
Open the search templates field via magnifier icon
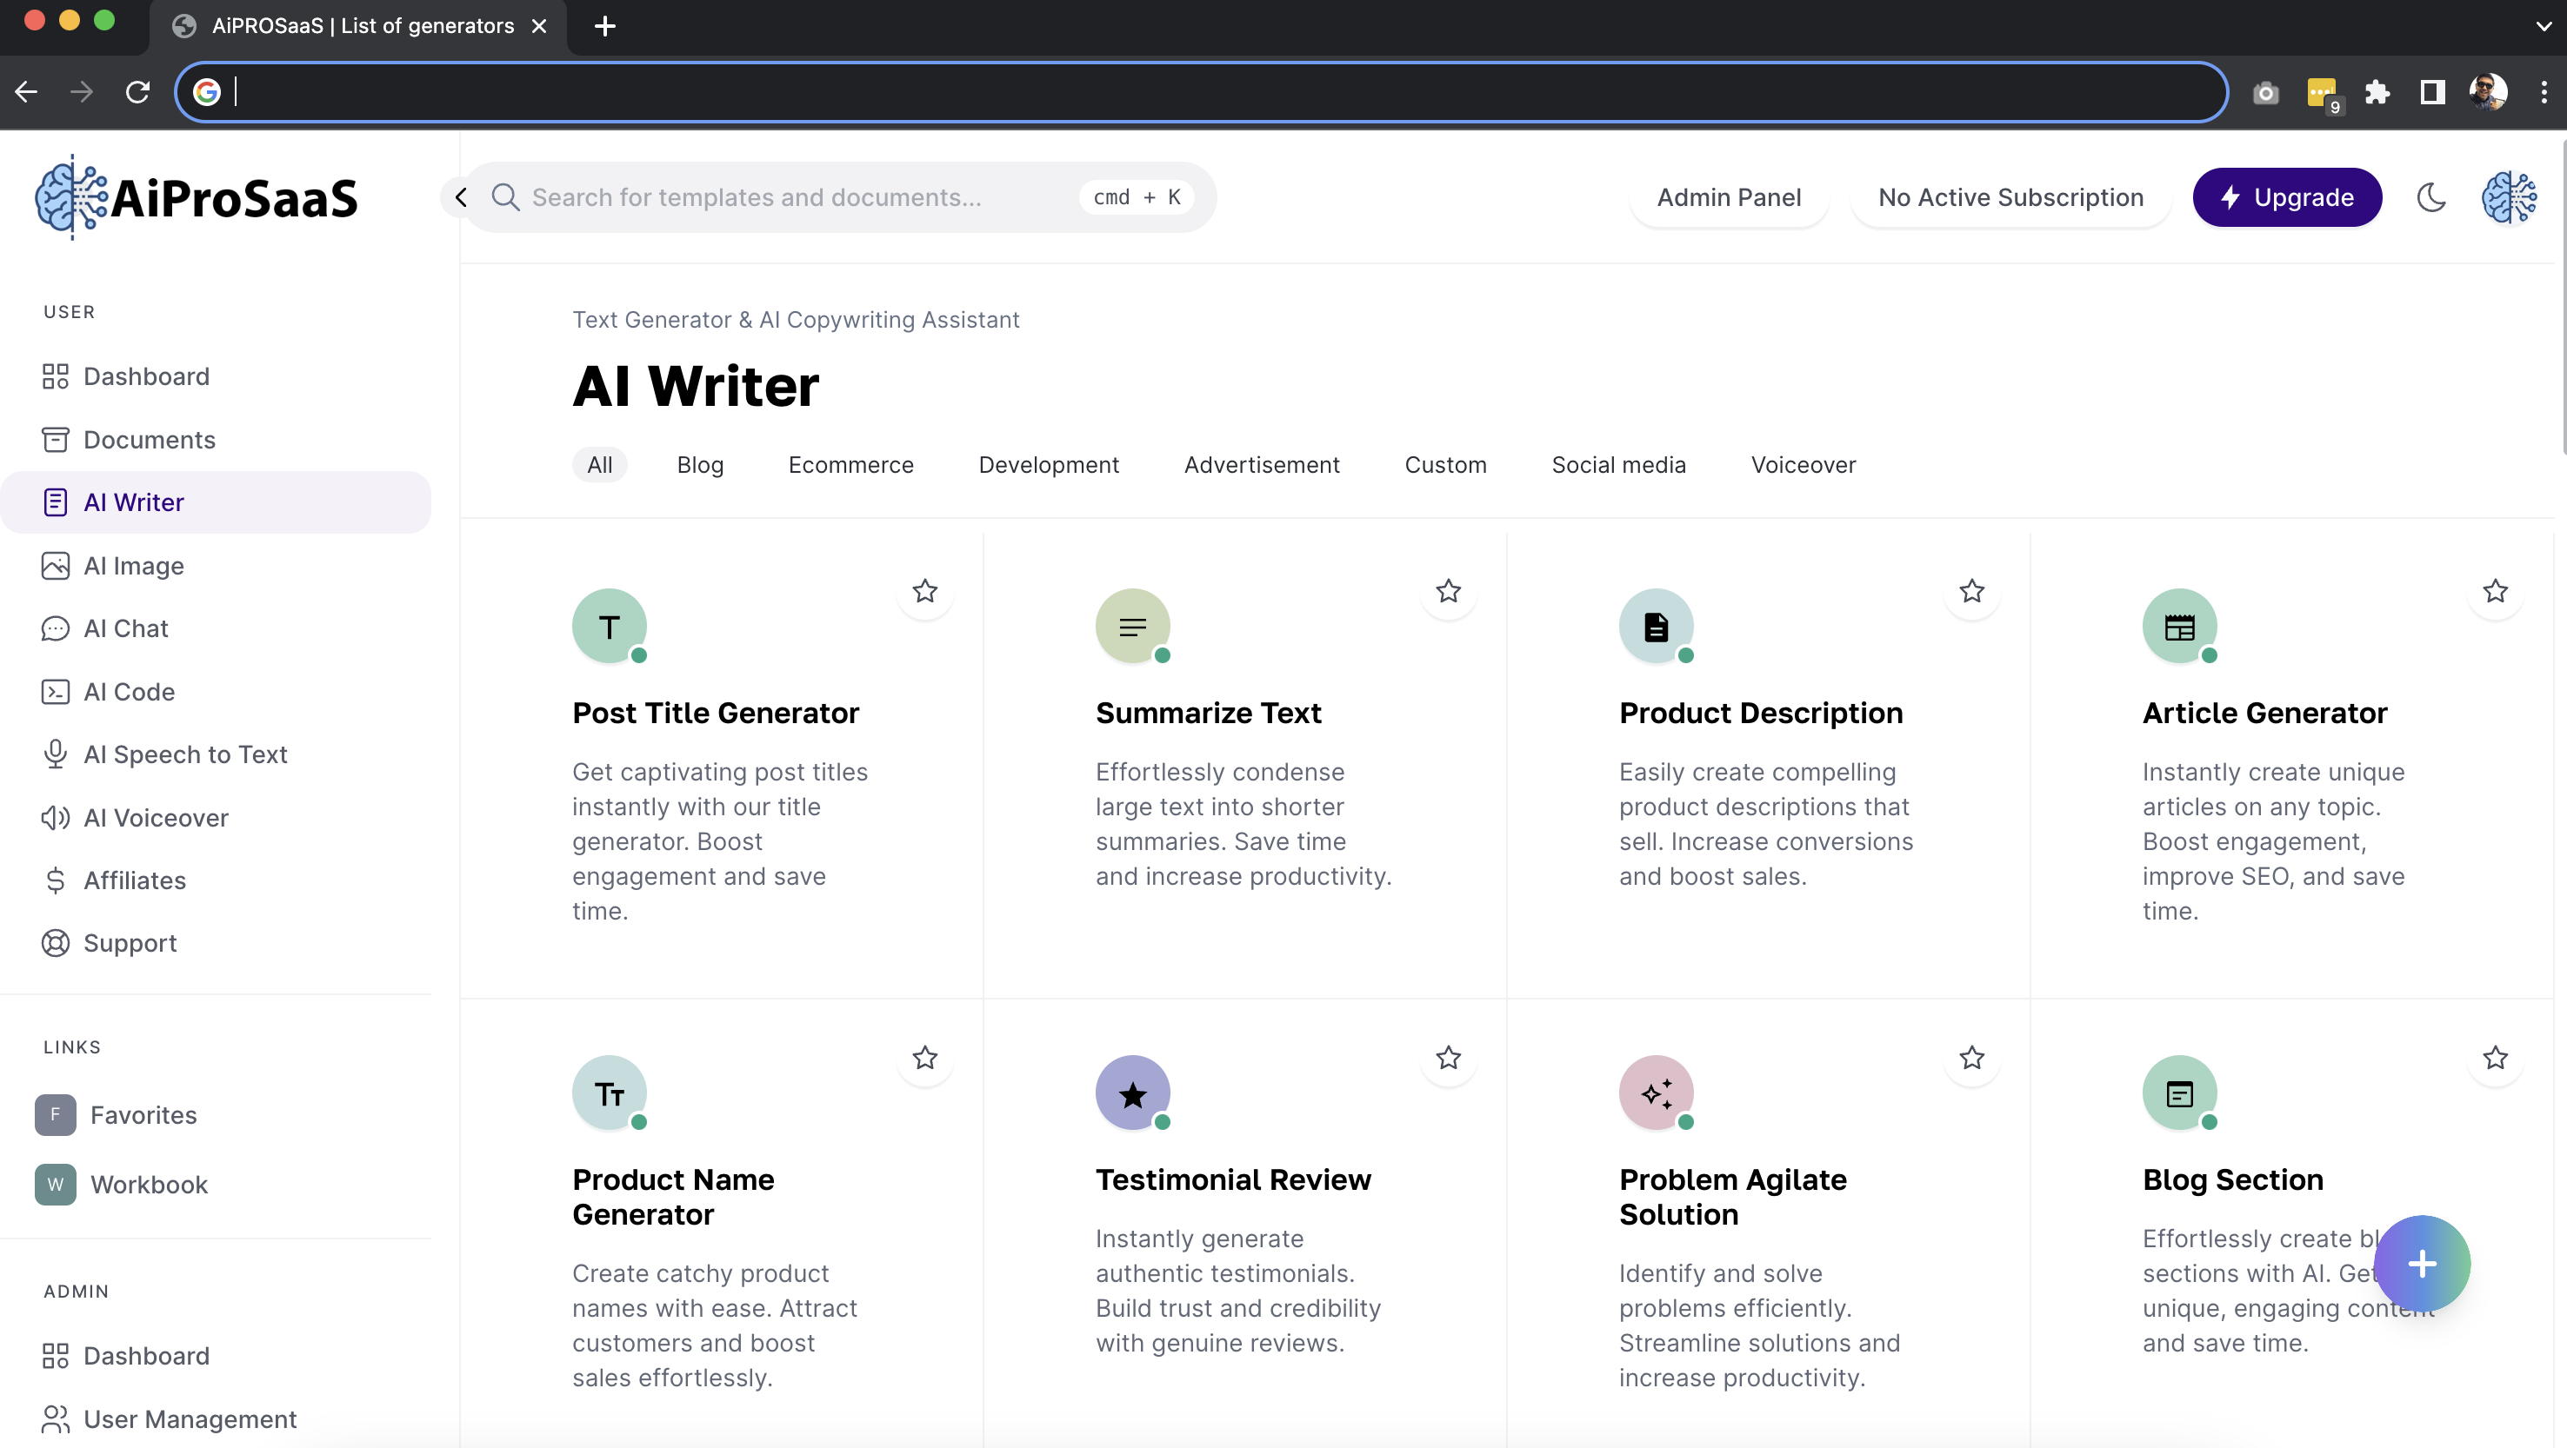pyautogui.click(x=506, y=196)
